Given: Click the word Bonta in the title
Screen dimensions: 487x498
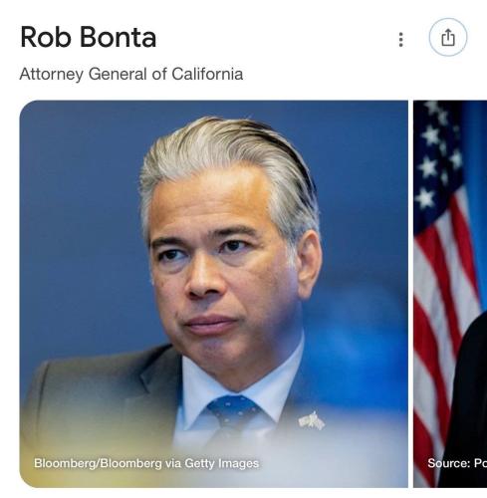Looking at the screenshot, I should [118, 37].
